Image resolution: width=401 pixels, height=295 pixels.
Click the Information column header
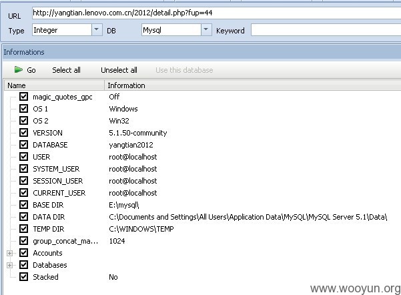coord(253,85)
